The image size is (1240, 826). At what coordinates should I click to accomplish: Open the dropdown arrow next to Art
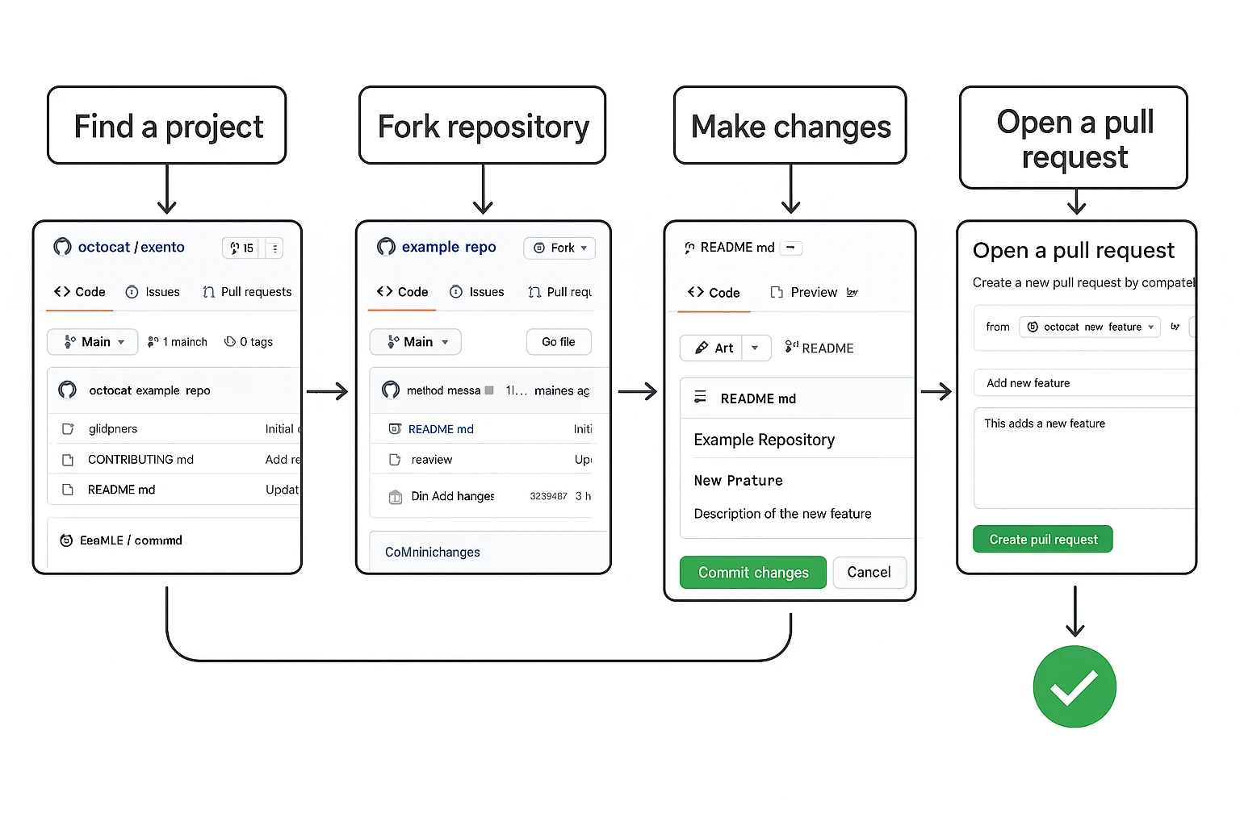click(756, 348)
